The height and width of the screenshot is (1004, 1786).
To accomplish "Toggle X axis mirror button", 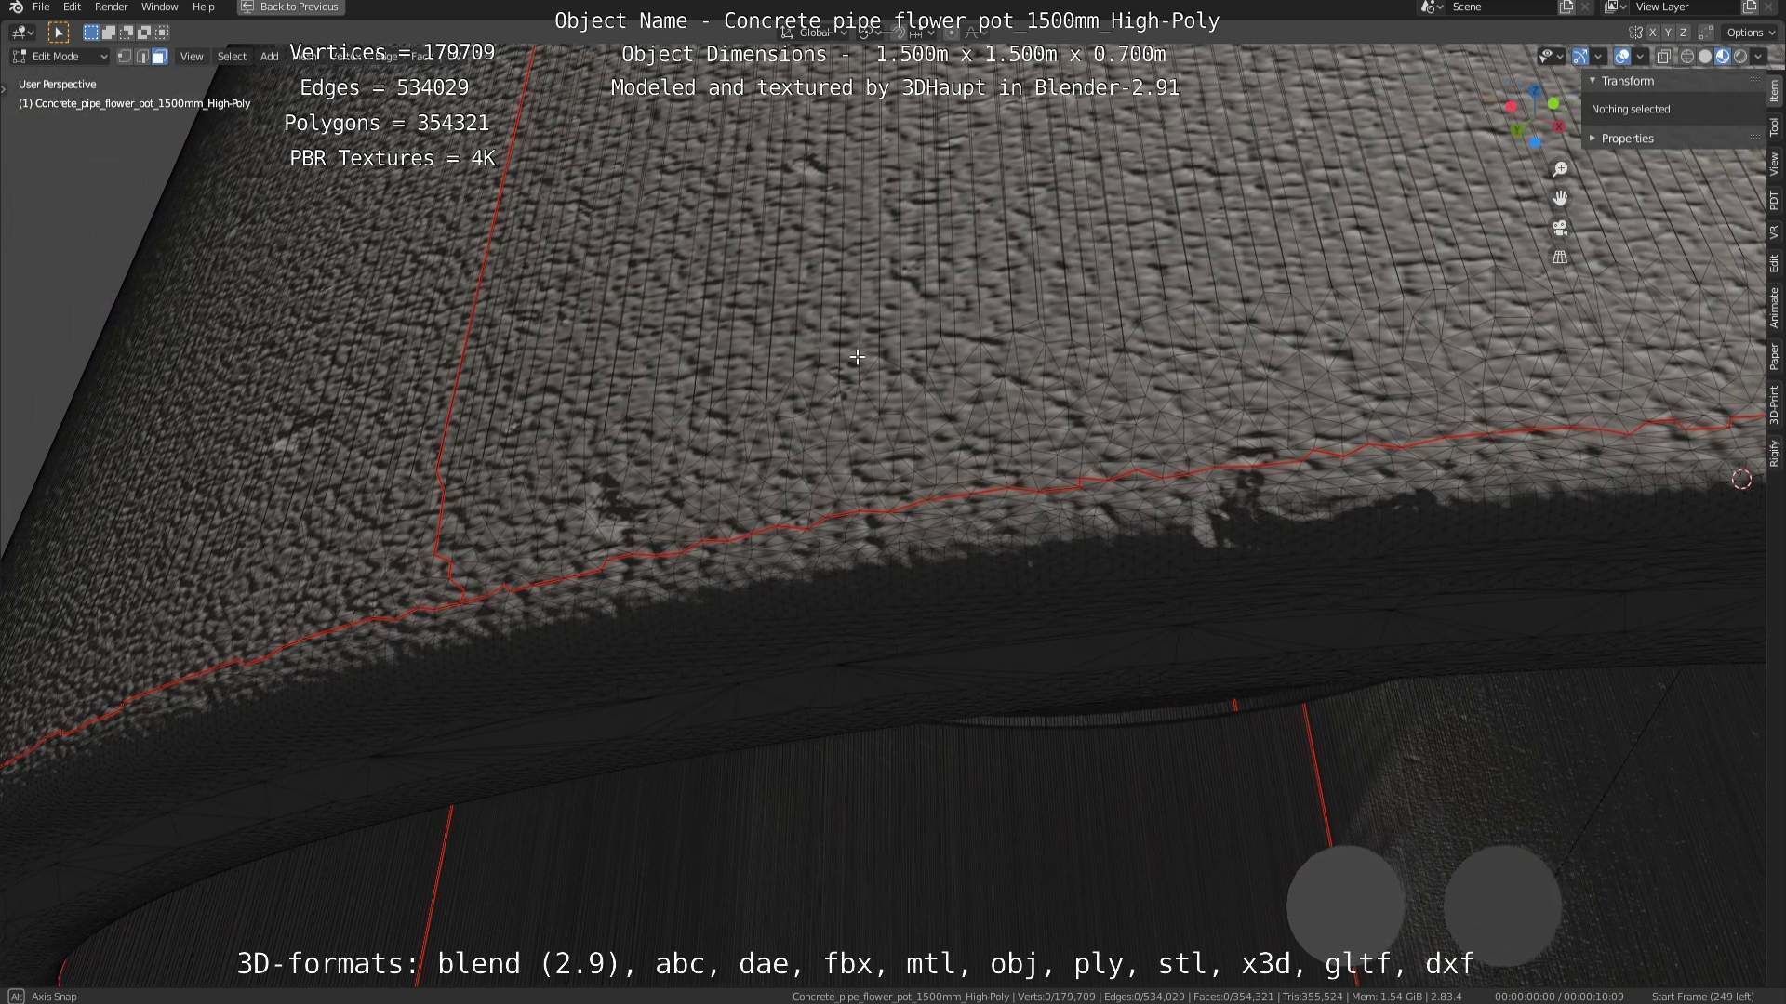I will [1652, 33].
